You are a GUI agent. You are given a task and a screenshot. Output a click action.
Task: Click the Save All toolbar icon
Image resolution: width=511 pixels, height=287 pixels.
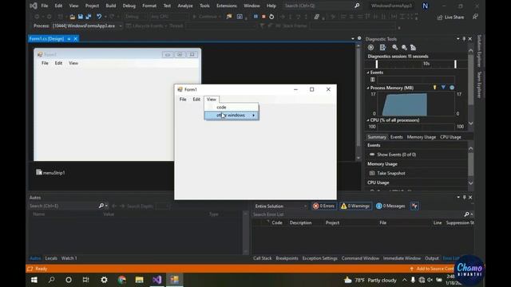[89, 17]
